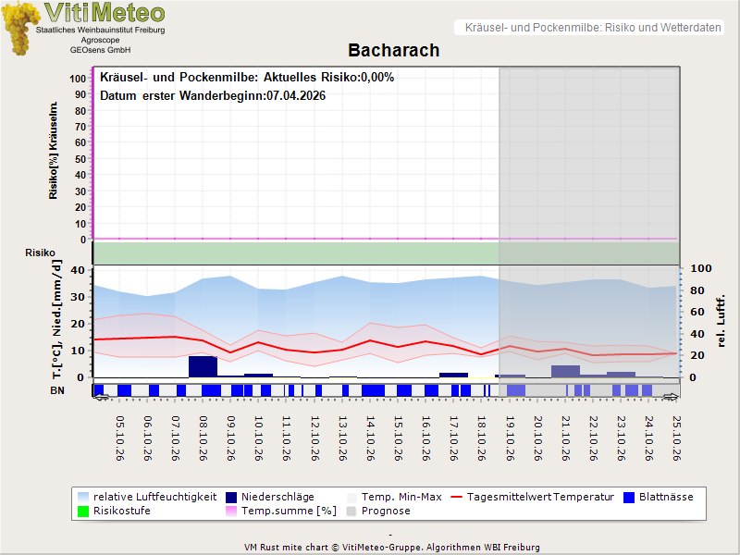Click the 18.10.26 date label

pos(481,438)
